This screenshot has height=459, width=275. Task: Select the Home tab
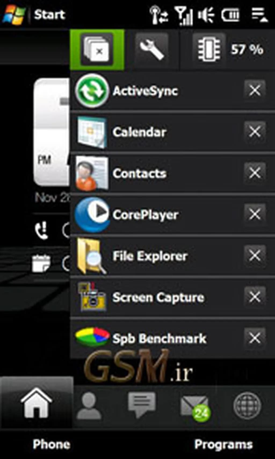pyautogui.click(x=36, y=403)
